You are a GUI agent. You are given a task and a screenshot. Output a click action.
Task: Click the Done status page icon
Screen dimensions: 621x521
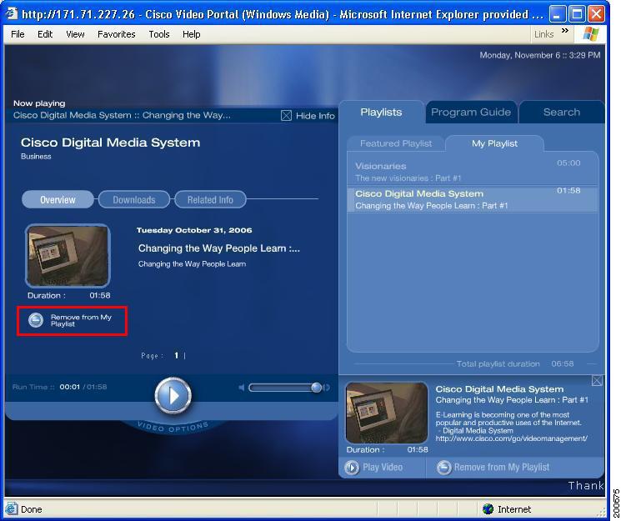tap(11, 508)
